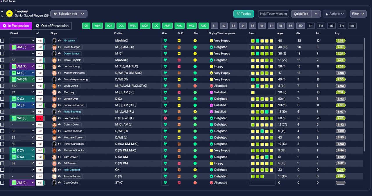Open Daniel Hayfield's S3 picked dropdown
The image size is (372, 196).
[22, 60]
